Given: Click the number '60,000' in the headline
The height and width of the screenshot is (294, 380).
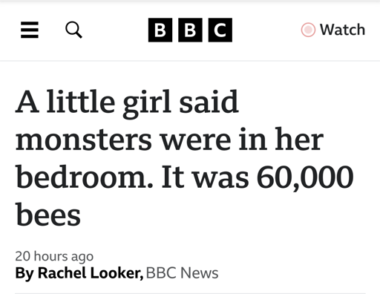Looking at the screenshot, I should [305, 177].
